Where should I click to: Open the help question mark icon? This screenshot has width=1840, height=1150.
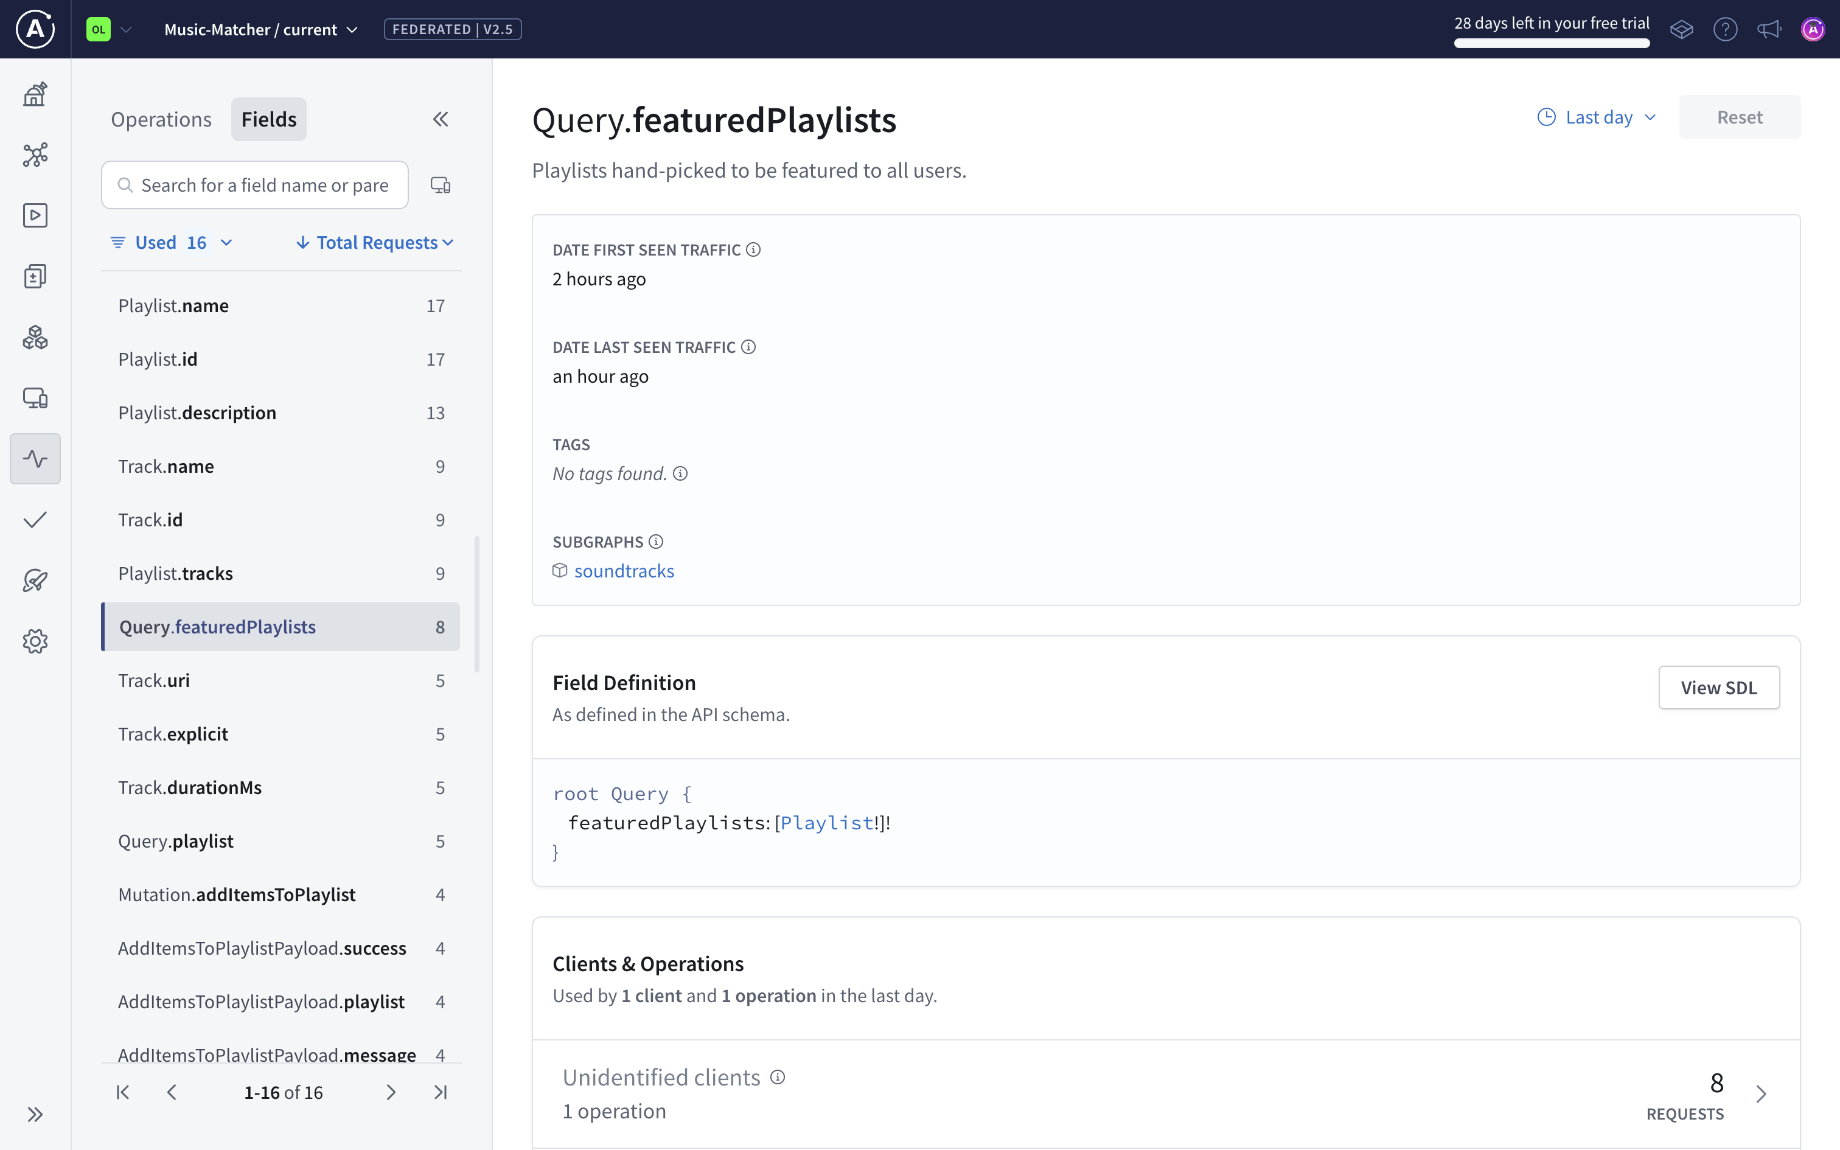click(1725, 29)
